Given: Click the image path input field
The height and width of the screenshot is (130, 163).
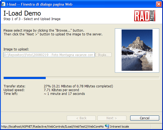Looking at the screenshot, I should (49, 55).
